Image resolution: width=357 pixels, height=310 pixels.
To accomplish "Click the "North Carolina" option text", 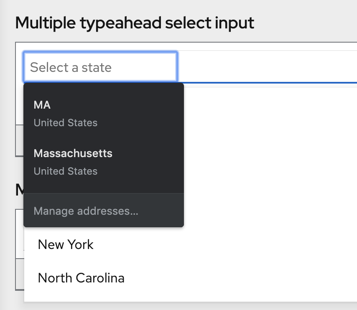I will point(81,278).
